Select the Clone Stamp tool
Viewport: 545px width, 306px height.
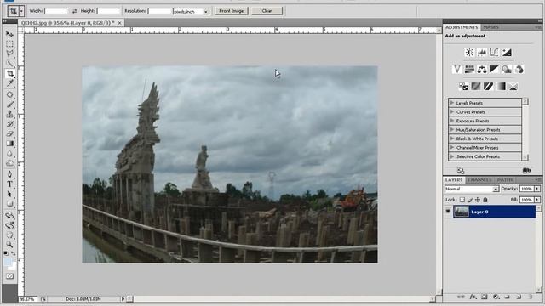(x=9, y=114)
